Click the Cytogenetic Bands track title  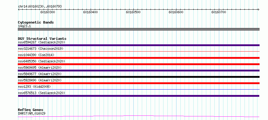36,22
